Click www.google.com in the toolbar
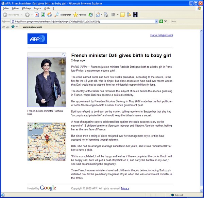Image resolution: width=204 pixels, height=198 pixels. pyautogui.click(x=32, y=27)
